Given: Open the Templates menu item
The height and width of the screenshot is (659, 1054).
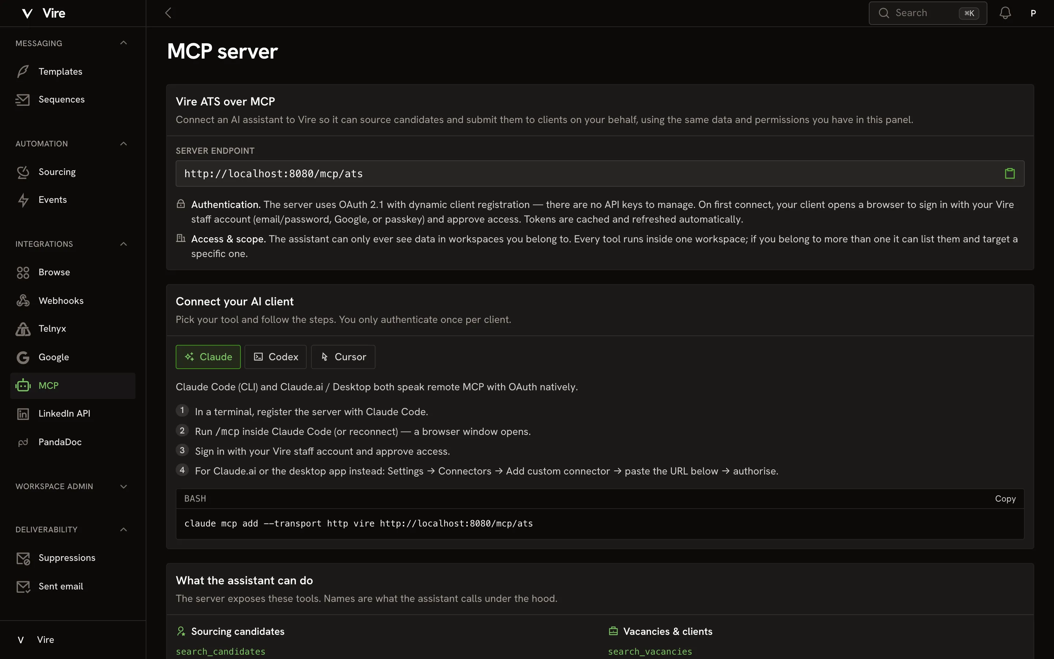Looking at the screenshot, I should 73,71.
